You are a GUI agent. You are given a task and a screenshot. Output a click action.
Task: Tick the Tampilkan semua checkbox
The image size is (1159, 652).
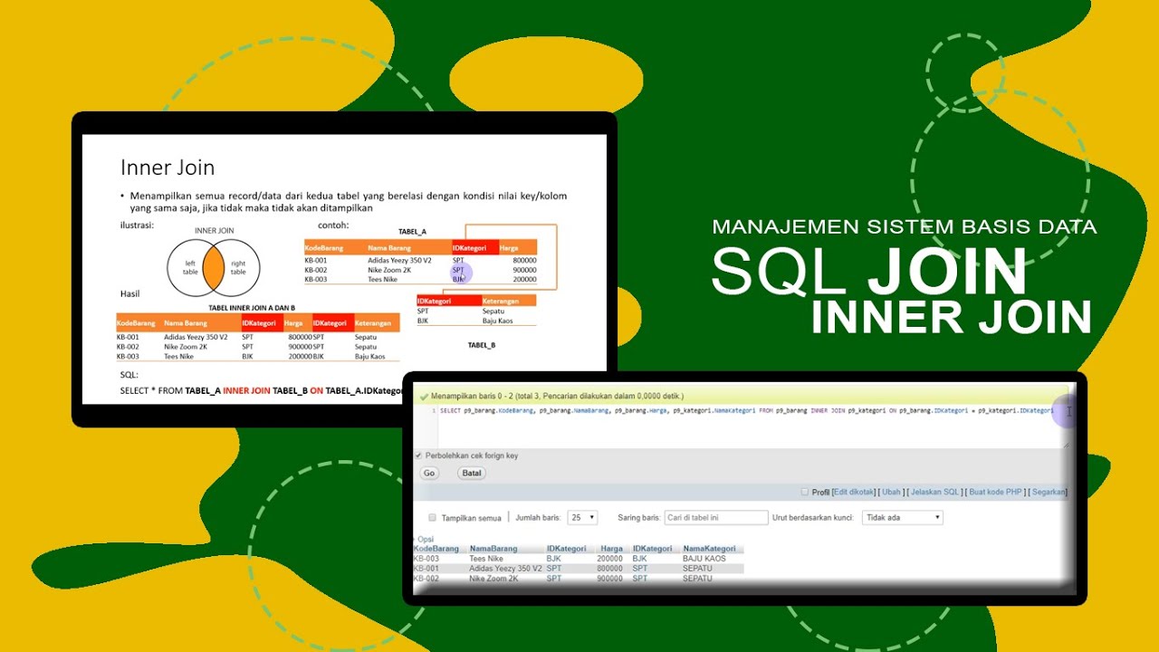point(432,518)
